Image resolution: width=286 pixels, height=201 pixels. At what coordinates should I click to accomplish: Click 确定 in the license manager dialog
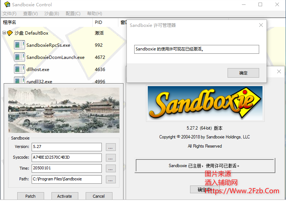pos(243,73)
